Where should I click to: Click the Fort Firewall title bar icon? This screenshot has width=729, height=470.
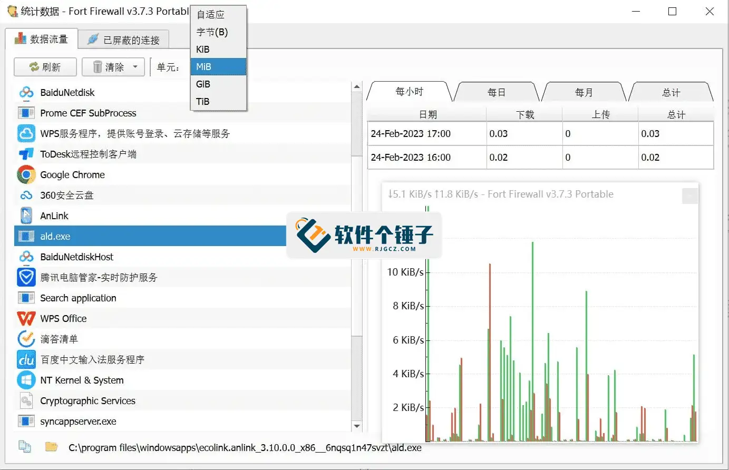tap(12, 11)
